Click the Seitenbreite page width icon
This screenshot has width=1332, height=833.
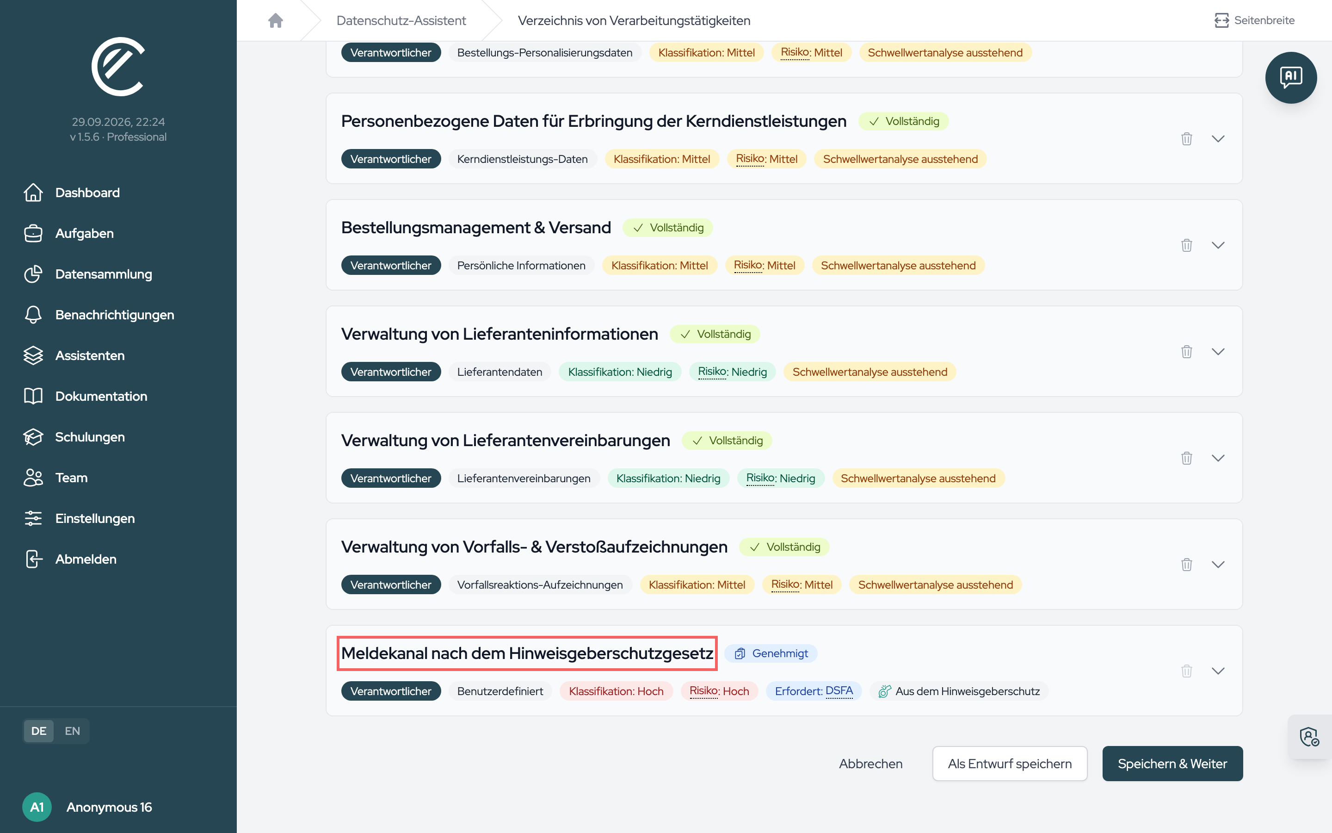coord(1221,20)
